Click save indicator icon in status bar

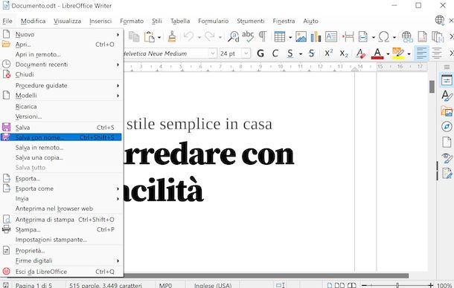point(6,285)
